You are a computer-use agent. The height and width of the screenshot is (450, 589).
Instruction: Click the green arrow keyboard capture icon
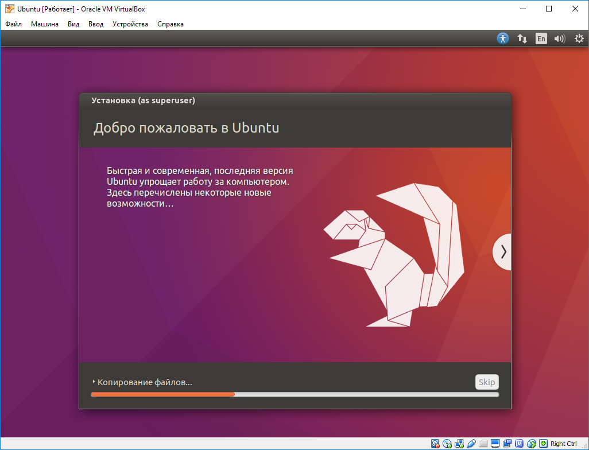tap(543, 444)
